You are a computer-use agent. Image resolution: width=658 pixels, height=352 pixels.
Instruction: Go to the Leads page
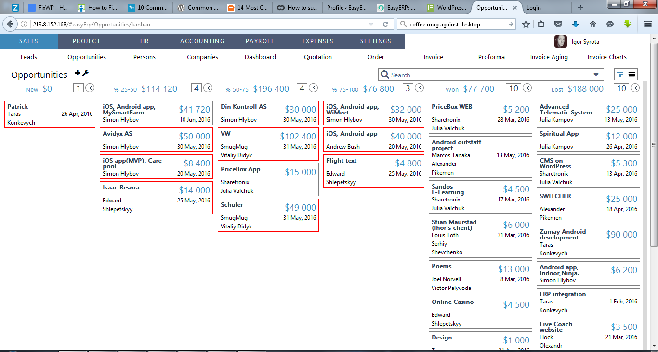[x=29, y=57]
